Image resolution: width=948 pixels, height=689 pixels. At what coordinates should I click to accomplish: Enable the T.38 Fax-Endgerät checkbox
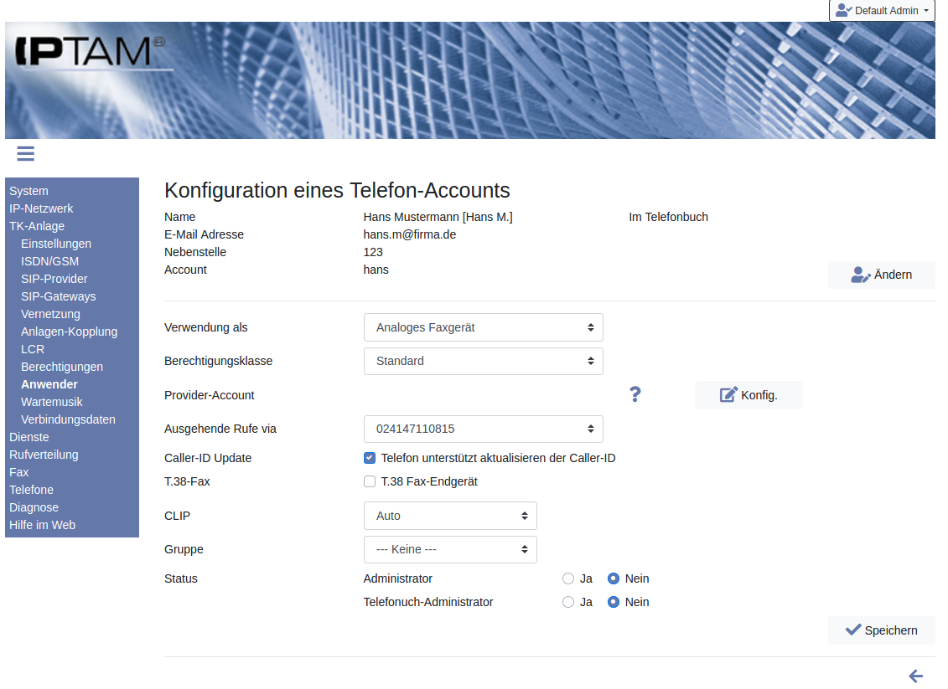[370, 481]
